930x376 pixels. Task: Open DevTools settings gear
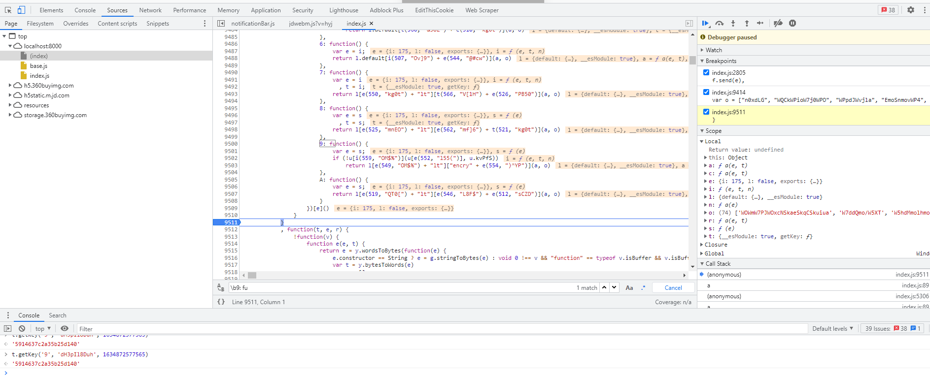click(911, 10)
